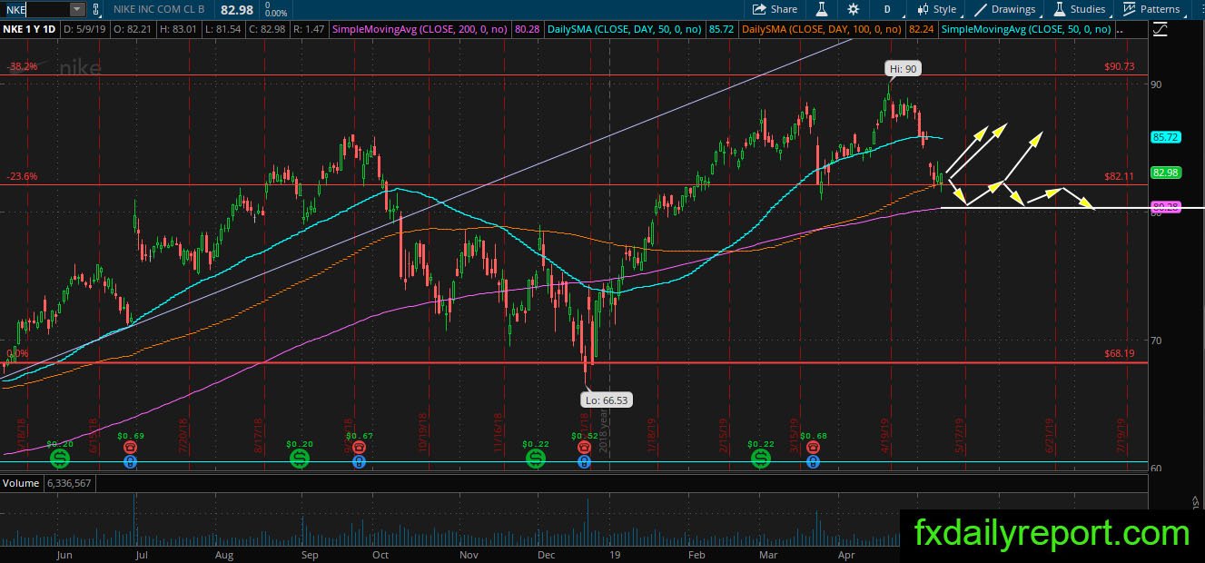Click blue event icon below $0.68 earnings
The image size is (1205, 563).
pyautogui.click(x=813, y=461)
